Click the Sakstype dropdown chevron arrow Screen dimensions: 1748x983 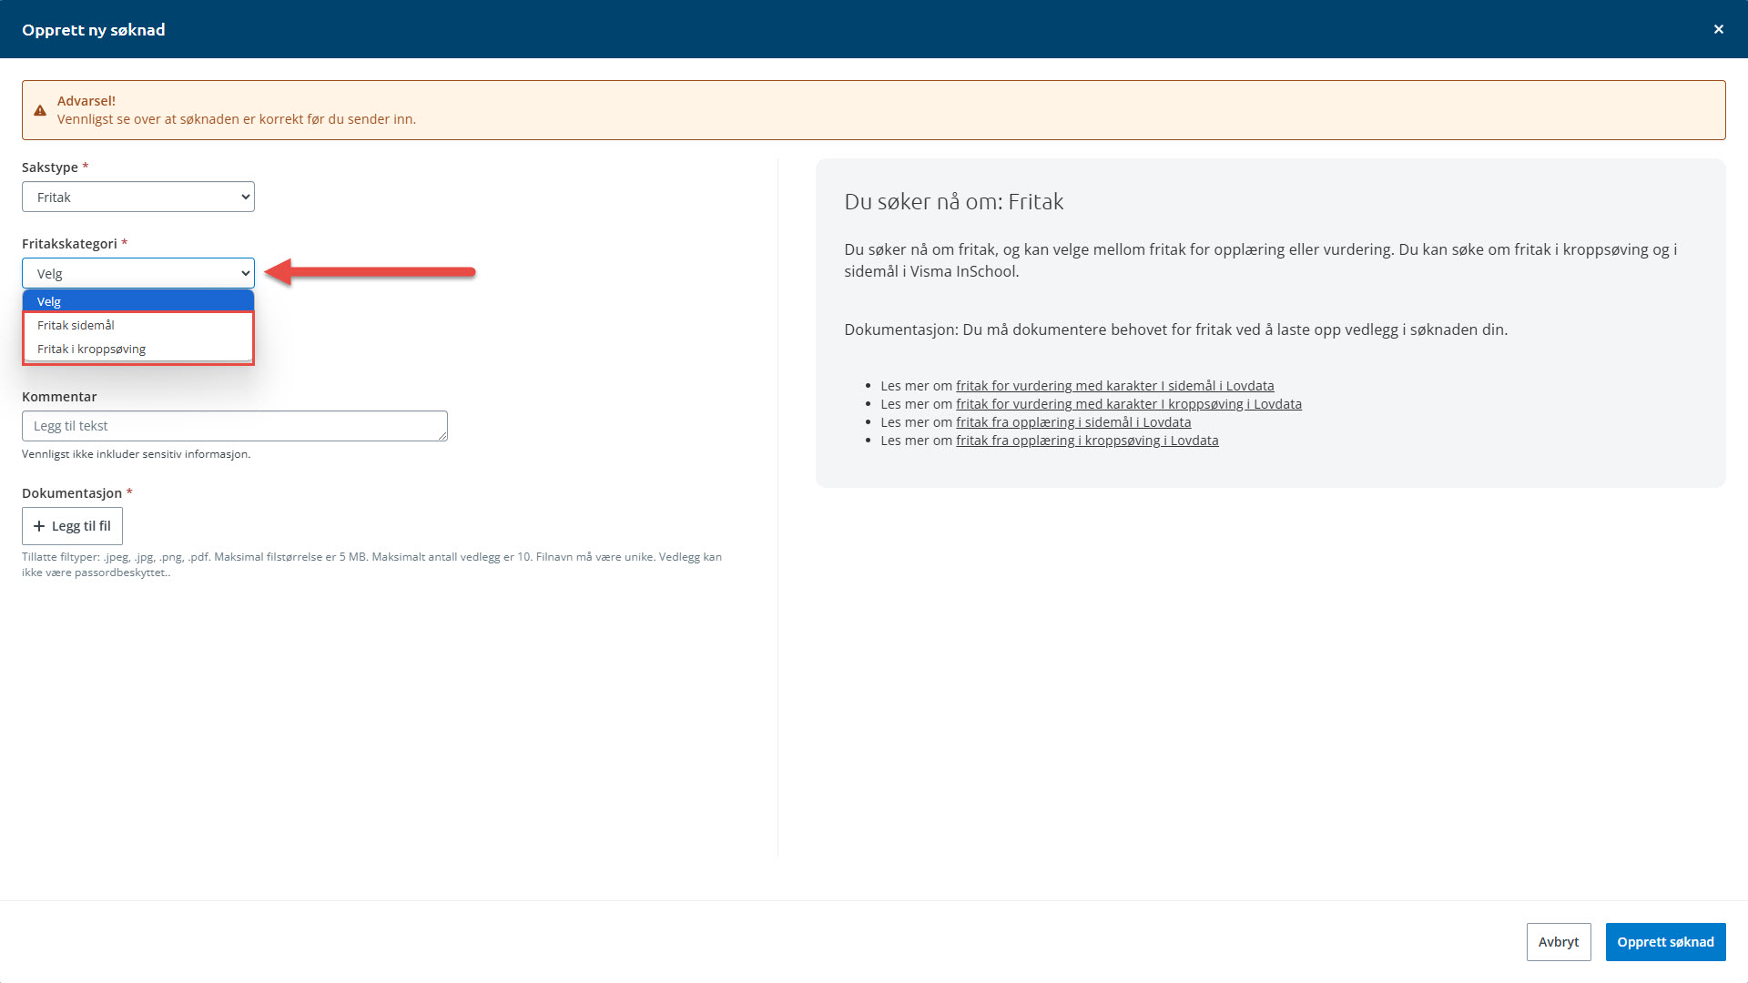coord(245,197)
